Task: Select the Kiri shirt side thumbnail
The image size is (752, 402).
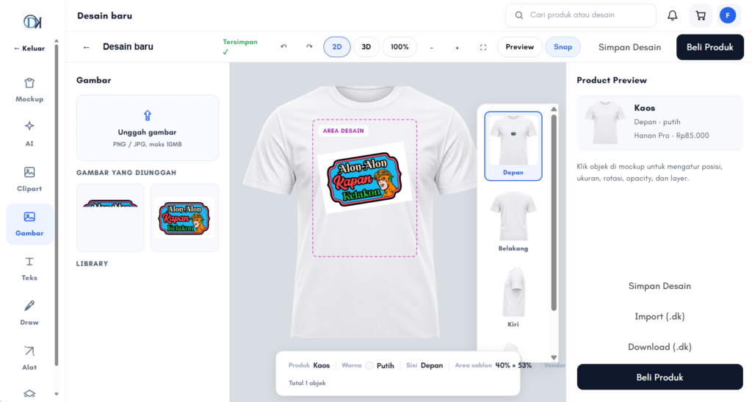Action: (513, 298)
